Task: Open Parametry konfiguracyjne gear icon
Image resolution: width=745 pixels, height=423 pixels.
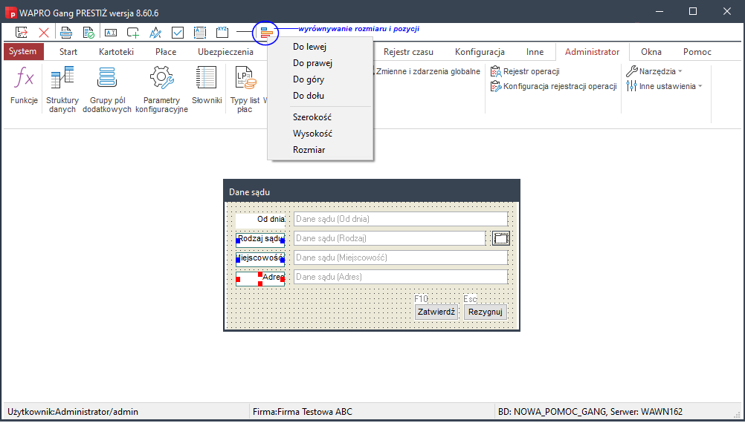Action: pyautogui.click(x=161, y=88)
